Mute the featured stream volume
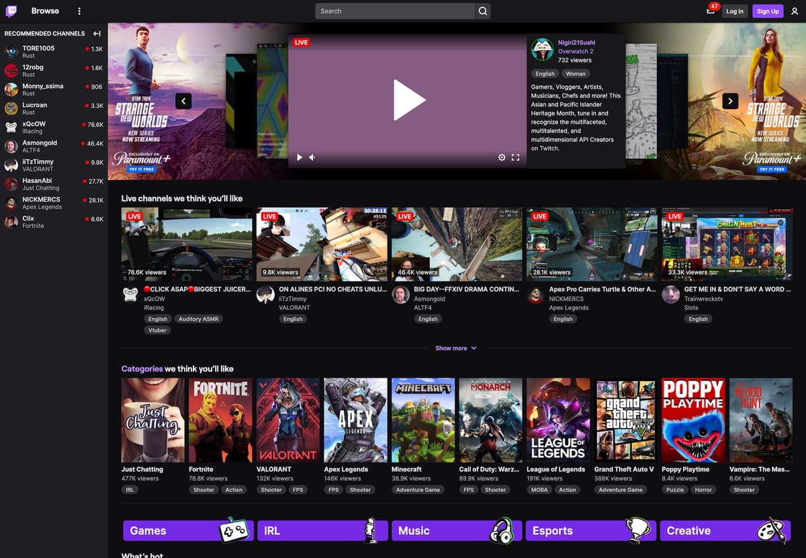 click(312, 157)
